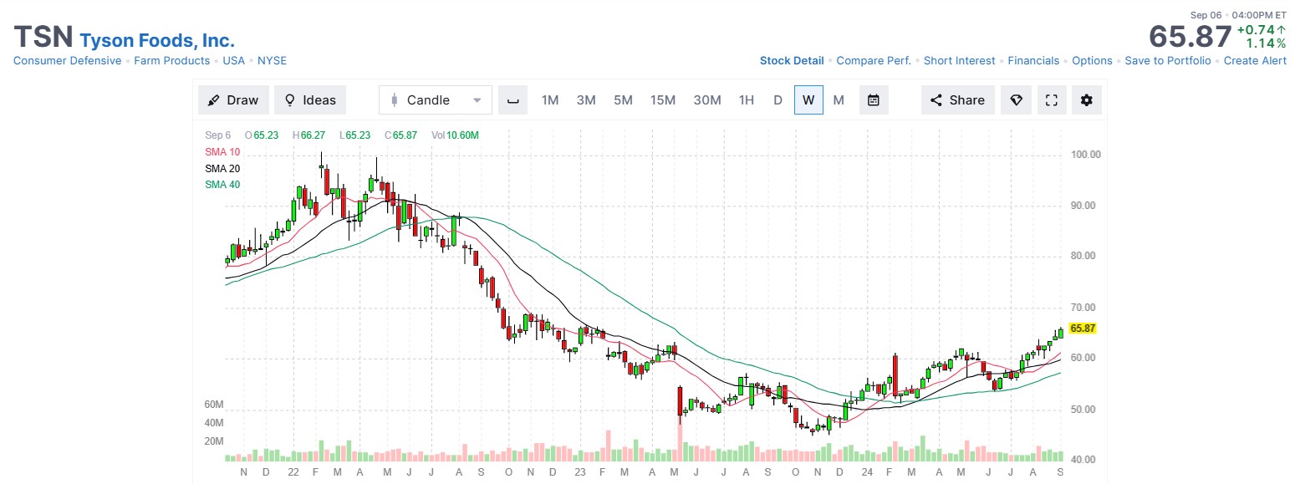Open the Draw tool
This screenshot has height=484, width=1295.
click(233, 100)
